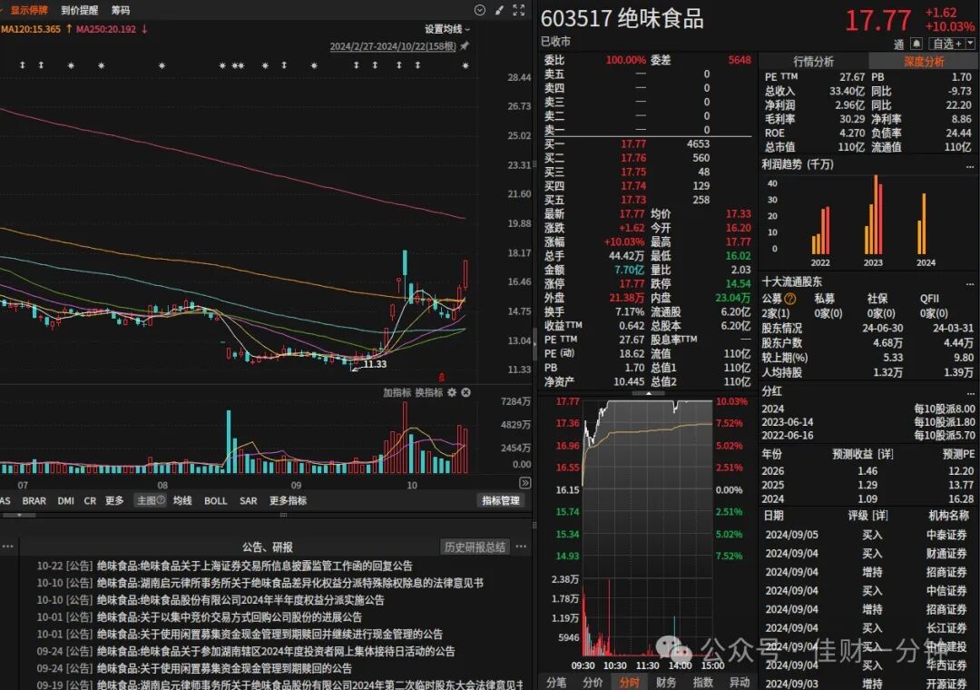Open 到价提醒 price alert

click(x=79, y=10)
